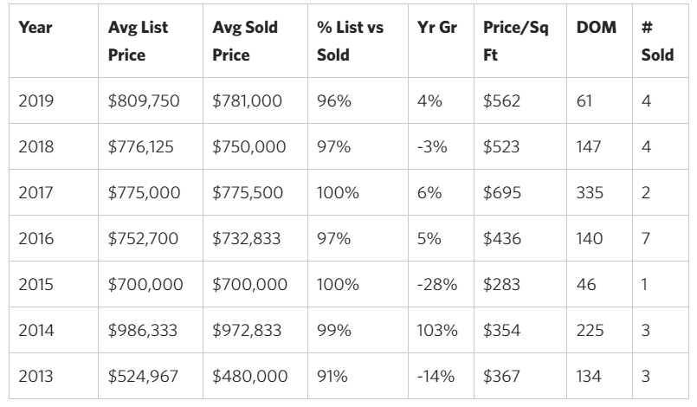
Task: Click the 335 days on market cell
Action: [590, 192]
